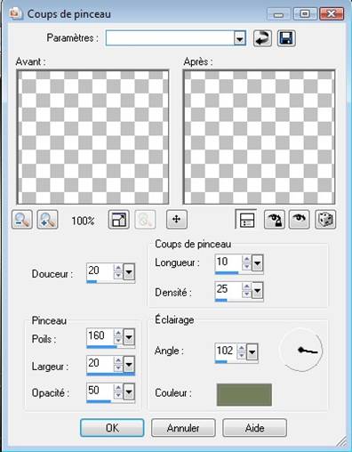
Task: Click the Aide help button
Action: coord(254,428)
